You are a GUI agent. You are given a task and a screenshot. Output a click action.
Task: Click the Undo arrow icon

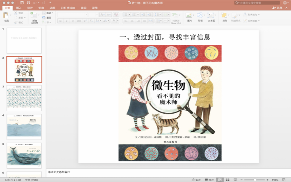[x=35, y=2]
